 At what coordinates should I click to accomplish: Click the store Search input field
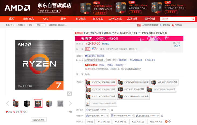(x=175, y=19)
